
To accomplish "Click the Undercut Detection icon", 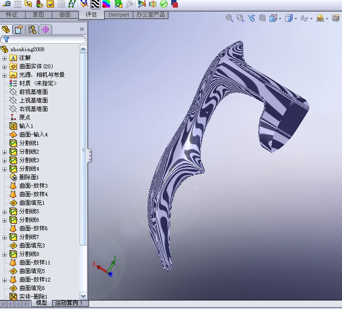I will pos(119,4).
